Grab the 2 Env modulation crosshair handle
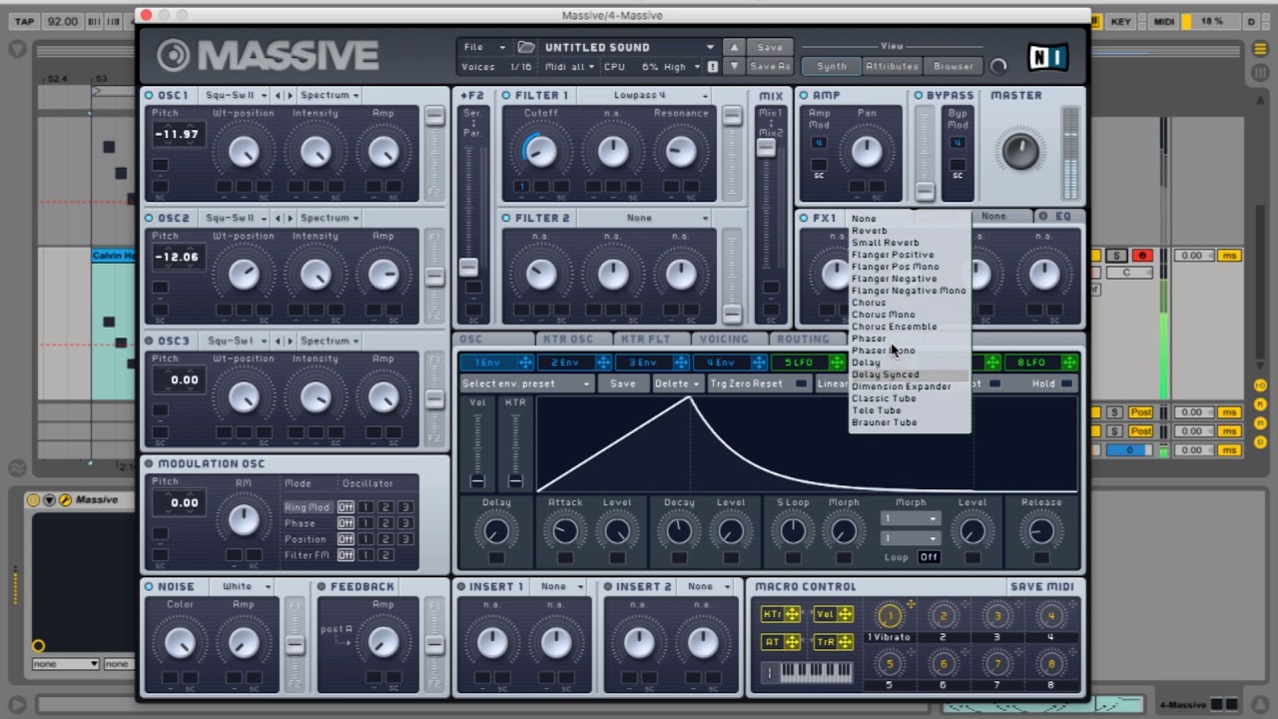Viewport: 1278px width, 719px height. (602, 362)
